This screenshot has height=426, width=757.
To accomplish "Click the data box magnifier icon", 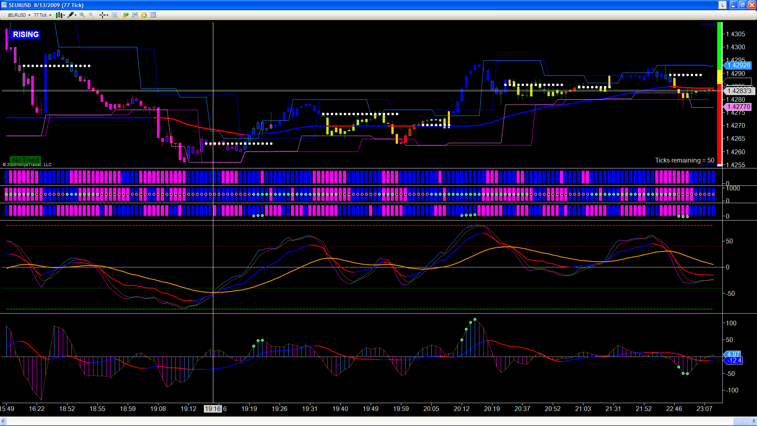I will tap(114, 15).
